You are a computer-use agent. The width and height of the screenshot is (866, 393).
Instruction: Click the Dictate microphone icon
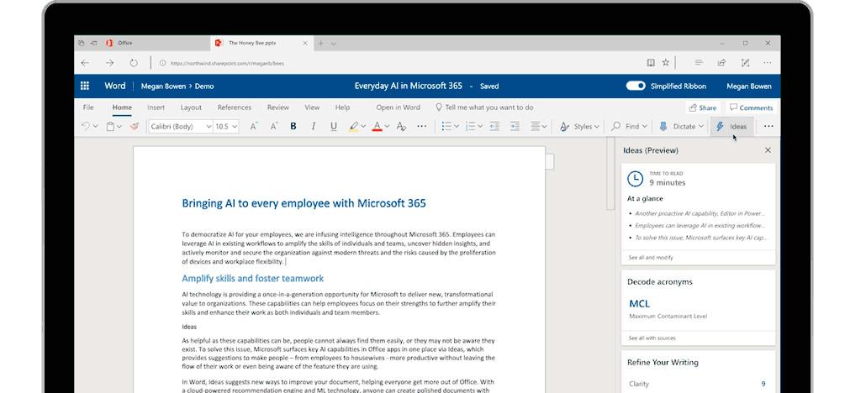pyautogui.click(x=663, y=127)
